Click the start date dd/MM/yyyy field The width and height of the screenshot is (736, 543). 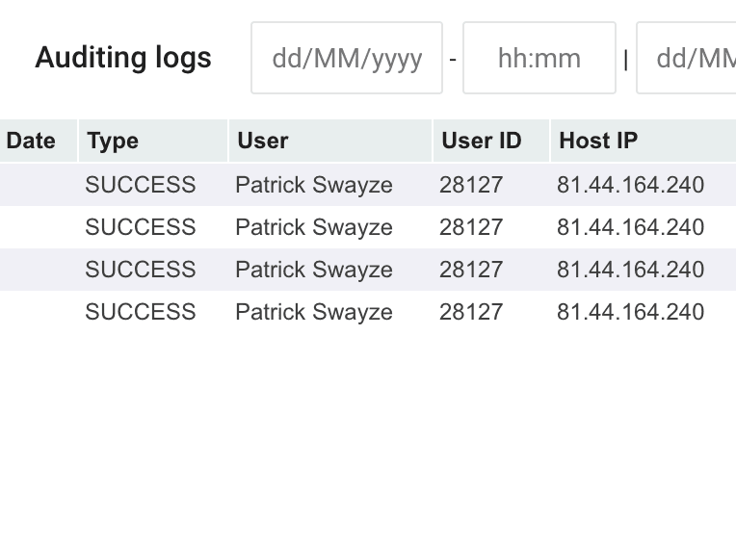(347, 59)
